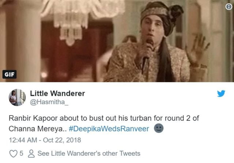Image resolution: width=234 pixels, height=163 pixels.
Task: Open the GIF badge on the media
Action: [x=10, y=74]
